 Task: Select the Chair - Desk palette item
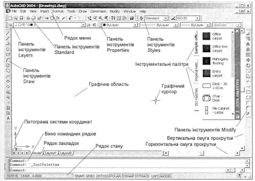213,98
